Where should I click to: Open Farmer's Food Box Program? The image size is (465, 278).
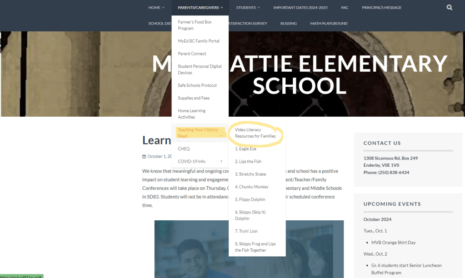coord(195,25)
